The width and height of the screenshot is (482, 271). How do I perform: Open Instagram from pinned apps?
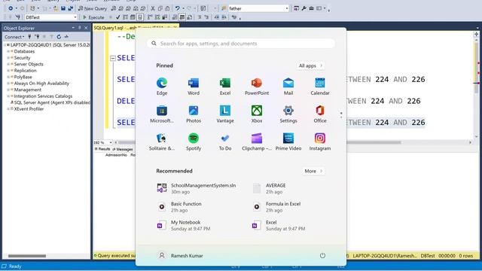coord(320,142)
